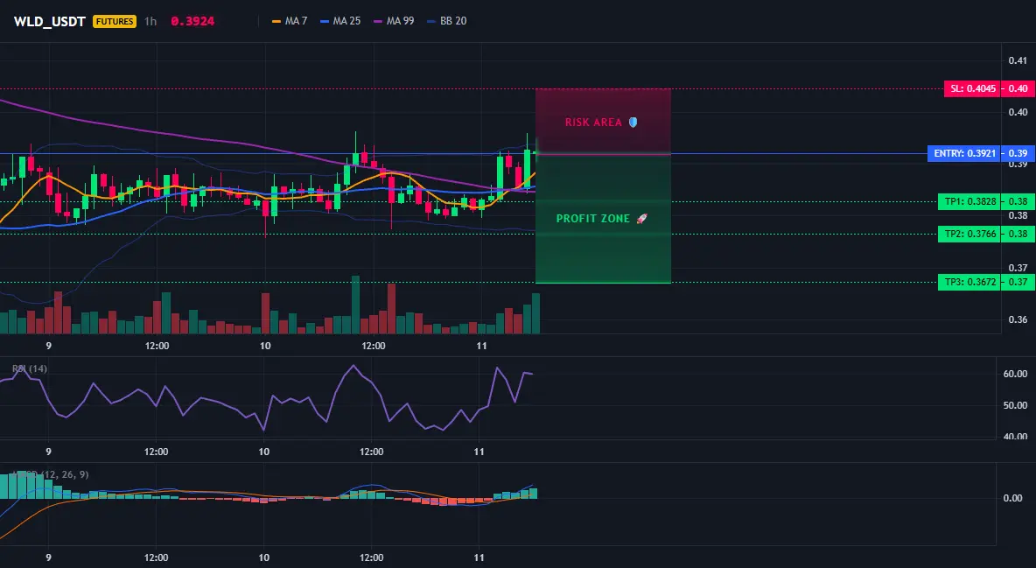Viewport: 1036px width, 568px height.
Task: Click the 60.00 RSI axis value
Action: (1016, 374)
